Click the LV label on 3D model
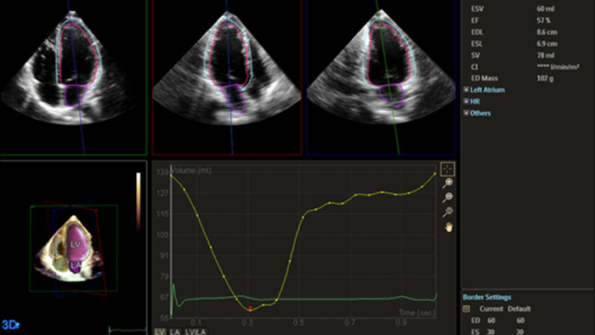 click(x=76, y=245)
